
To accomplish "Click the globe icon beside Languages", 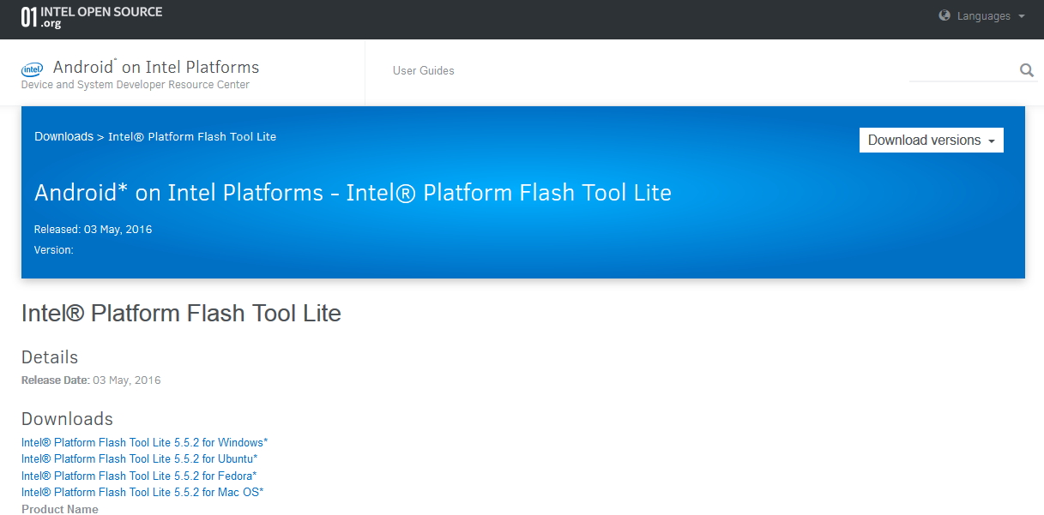I will point(944,15).
